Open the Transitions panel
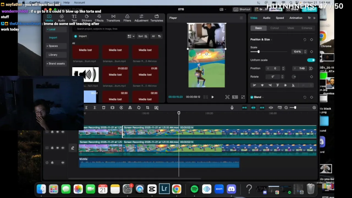Image resolution: width=352 pixels, height=198 pixels. [x=113, y=18]
